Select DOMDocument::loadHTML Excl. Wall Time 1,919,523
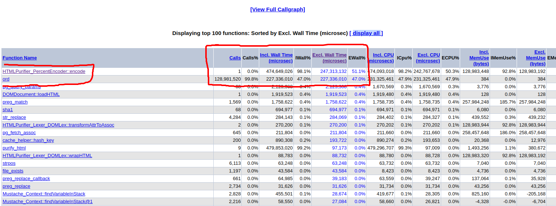Image resolution: width=556 pixels, height=206 pixels. [336, 94]
